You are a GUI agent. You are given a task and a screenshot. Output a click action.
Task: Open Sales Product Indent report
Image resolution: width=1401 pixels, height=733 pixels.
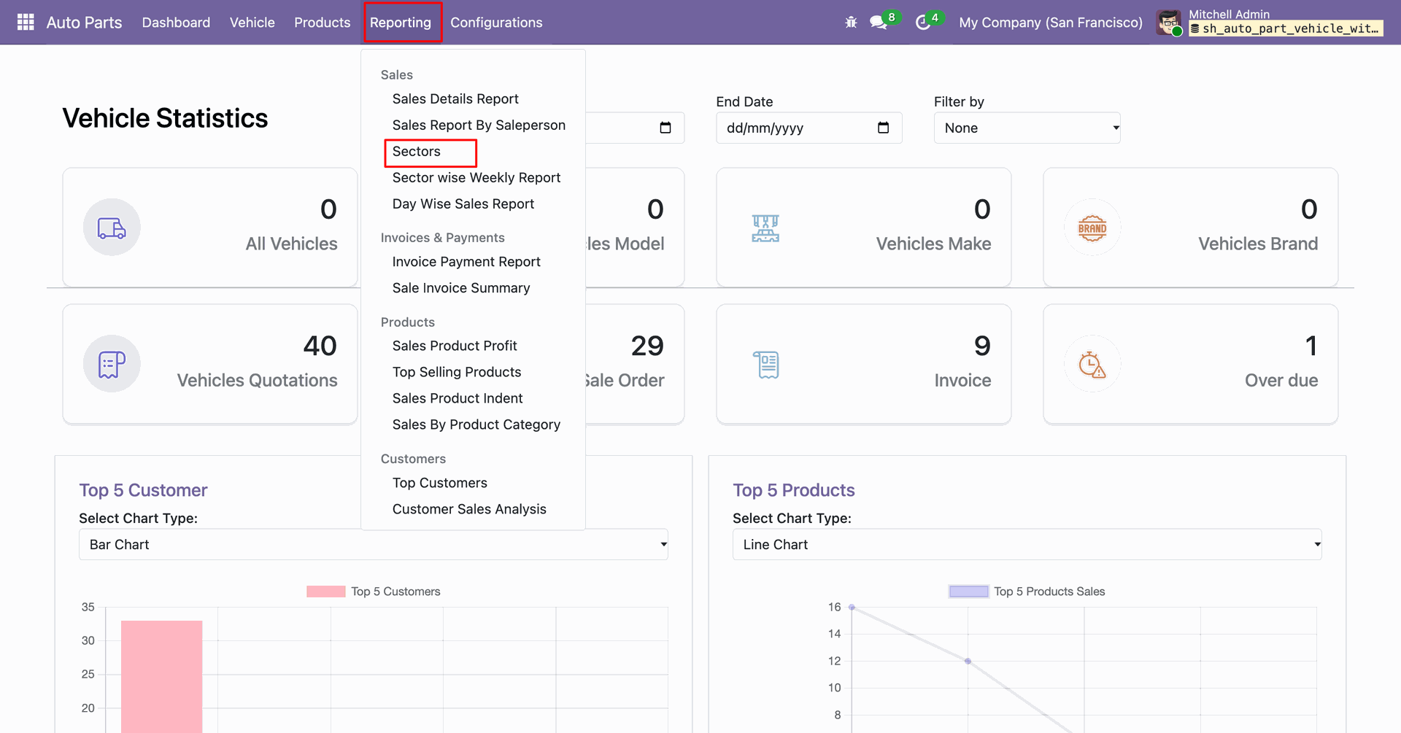(458, 397)
